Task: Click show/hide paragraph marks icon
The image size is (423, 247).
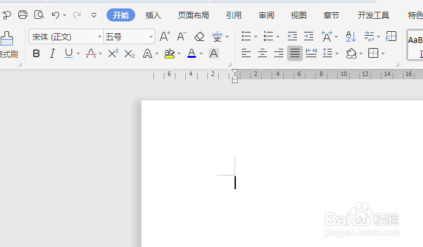Action: tap(369, 36)
